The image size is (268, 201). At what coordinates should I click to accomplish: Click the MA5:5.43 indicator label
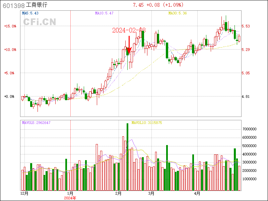pos(30,13)
